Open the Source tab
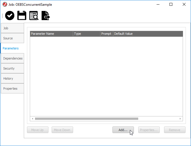Viewport: 191px width, 146px height. click(x=12, y=38)
